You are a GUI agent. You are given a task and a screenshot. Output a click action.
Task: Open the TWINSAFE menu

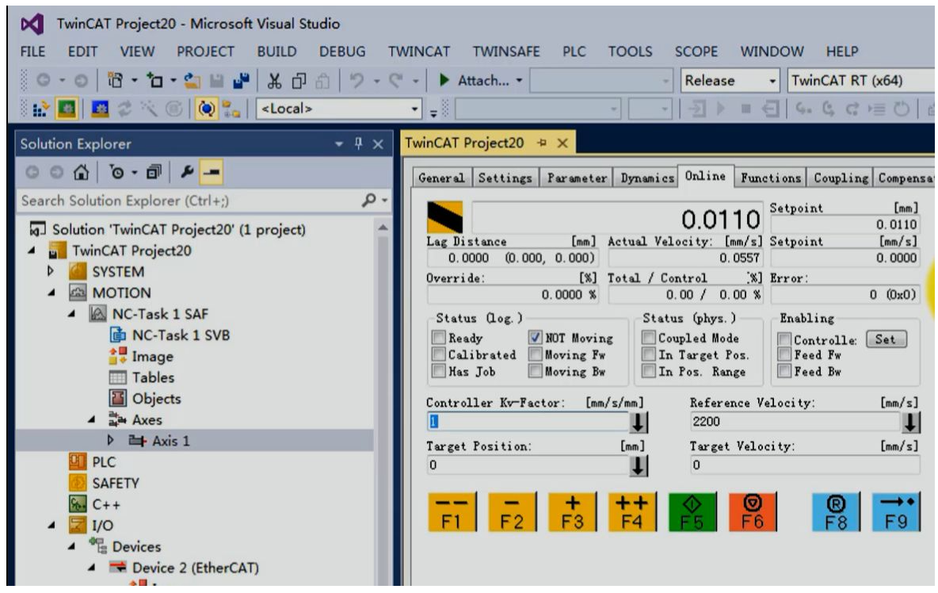tap(506, 52)
